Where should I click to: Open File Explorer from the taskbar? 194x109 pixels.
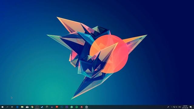[x=22, y=107]
